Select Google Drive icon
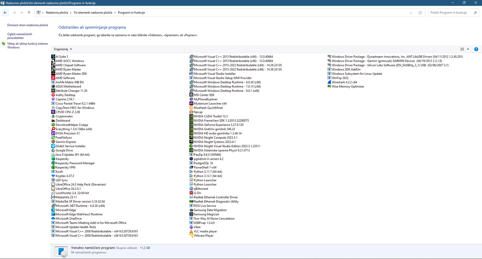This screenshot has width=482, height=259. click(53, 150)
